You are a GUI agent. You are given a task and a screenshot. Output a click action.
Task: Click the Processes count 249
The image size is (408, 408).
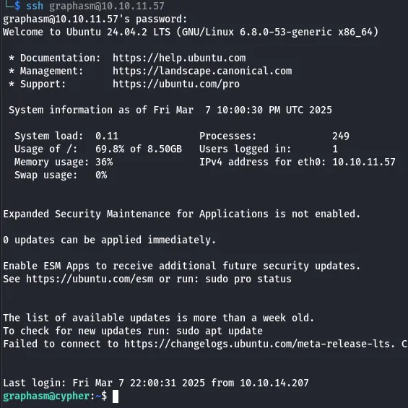point(341,136)
